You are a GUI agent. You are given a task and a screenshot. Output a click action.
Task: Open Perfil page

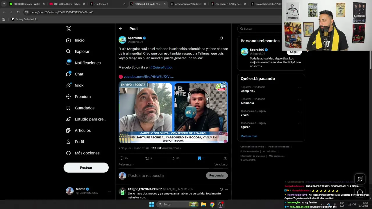tap(75, 142)
